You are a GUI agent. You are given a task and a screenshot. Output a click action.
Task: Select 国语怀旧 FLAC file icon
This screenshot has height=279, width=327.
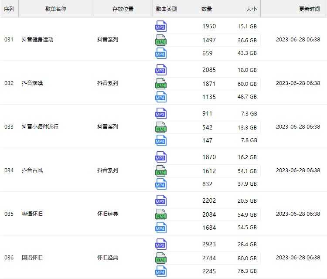(x=161, y=258)
